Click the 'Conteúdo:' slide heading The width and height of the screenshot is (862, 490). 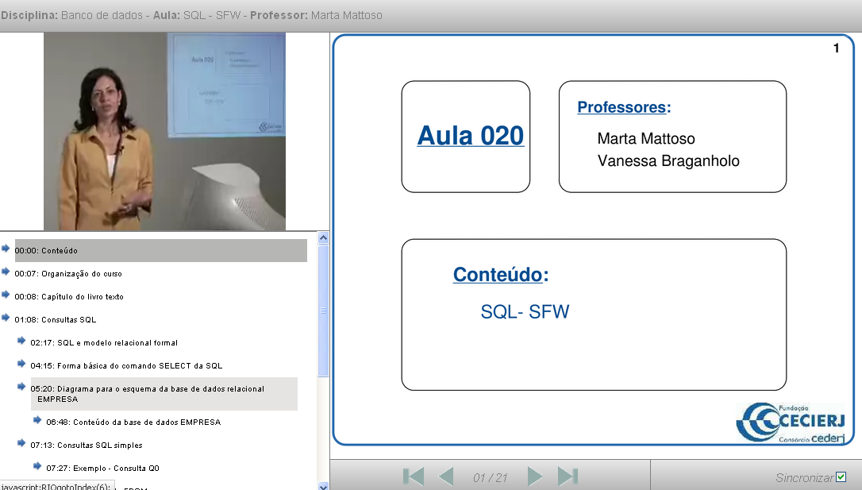point(501,275)
